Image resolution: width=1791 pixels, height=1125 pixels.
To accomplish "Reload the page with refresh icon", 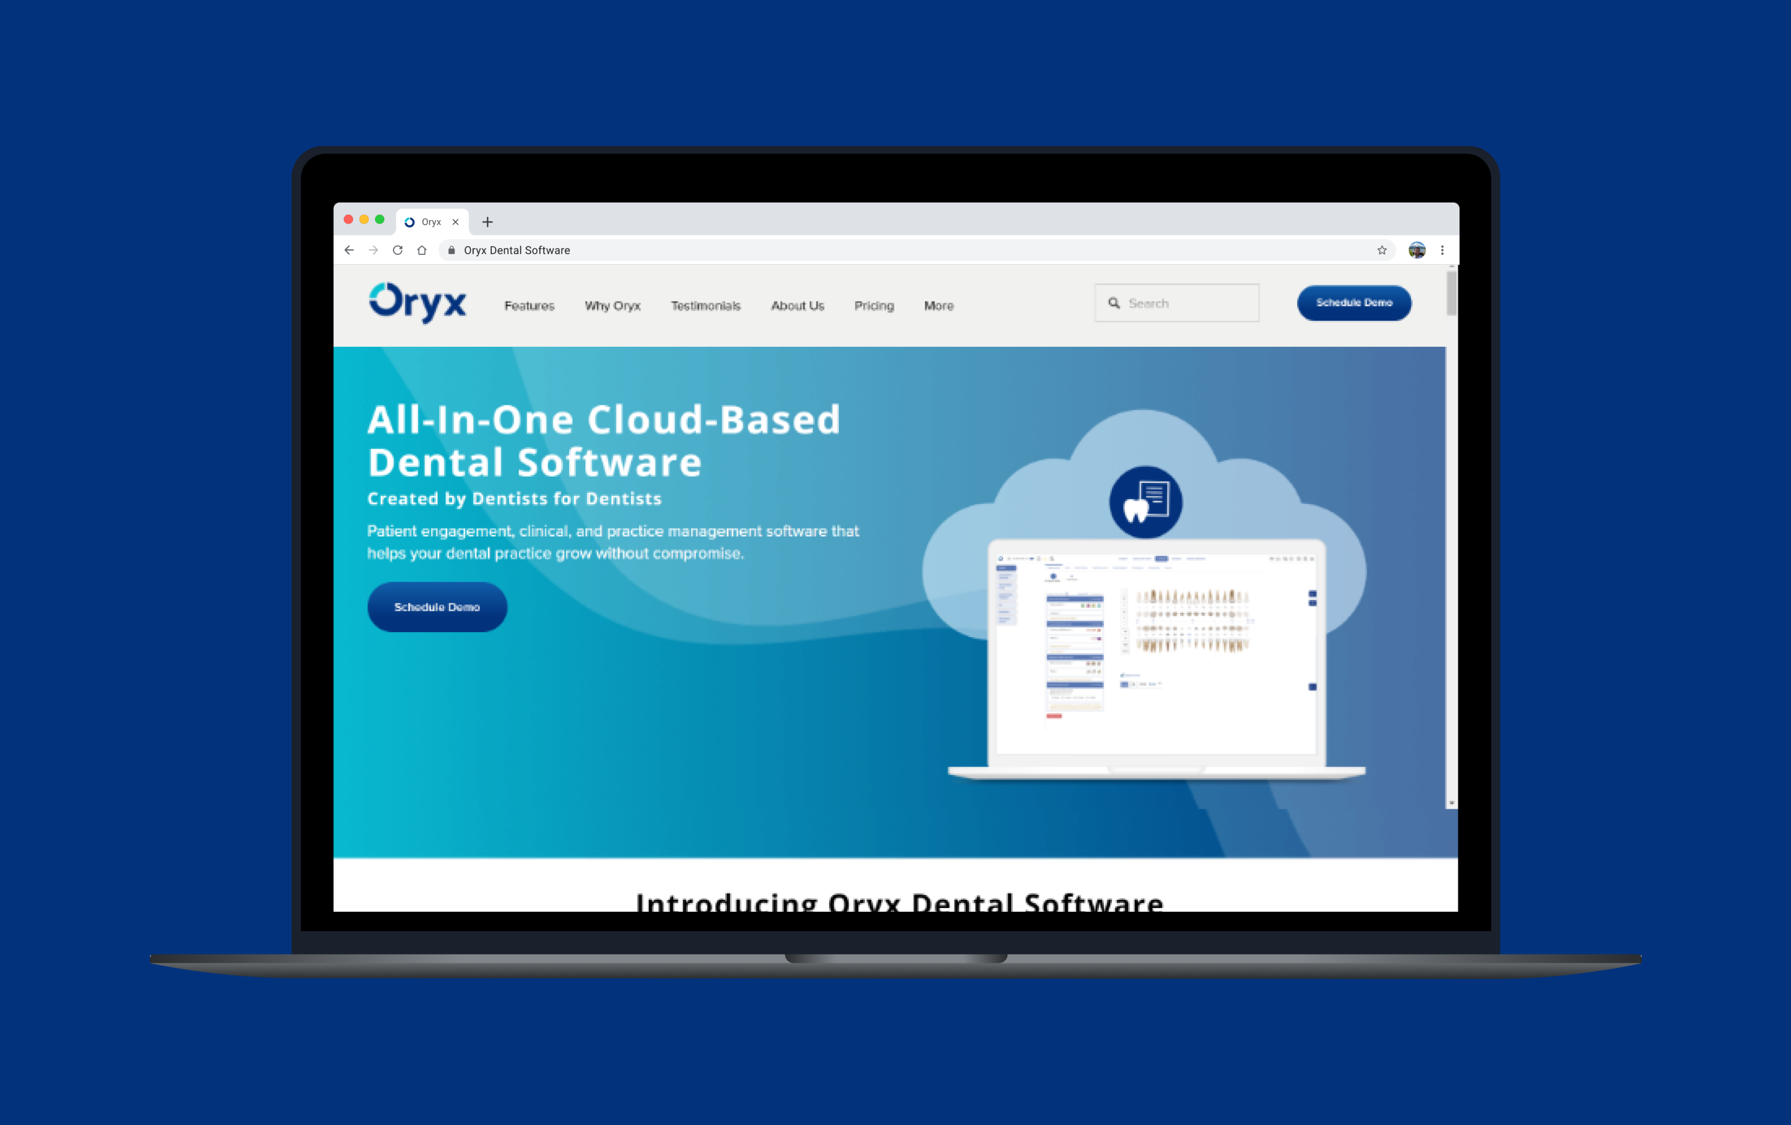I will click(398, 250).
